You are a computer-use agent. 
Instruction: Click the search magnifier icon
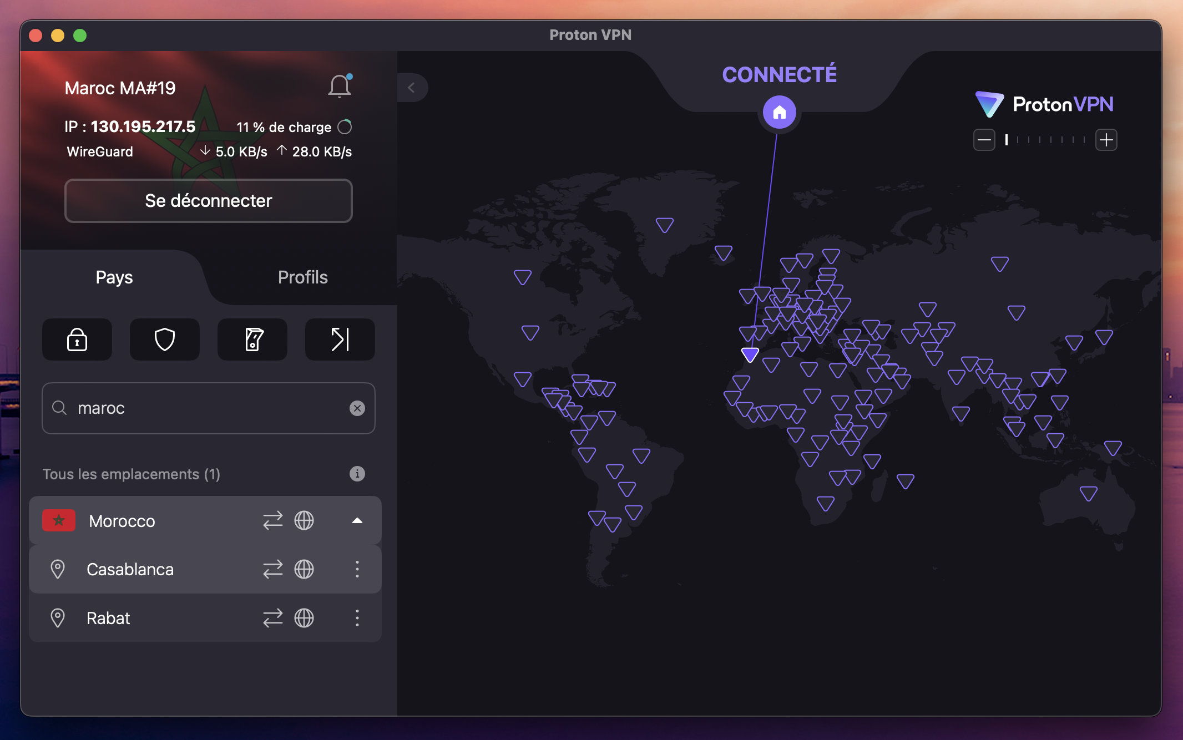tap(59, 408)
